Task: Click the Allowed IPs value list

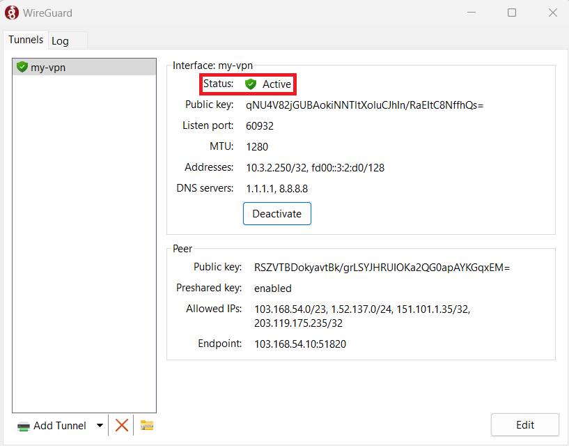Action: point(362,316)
